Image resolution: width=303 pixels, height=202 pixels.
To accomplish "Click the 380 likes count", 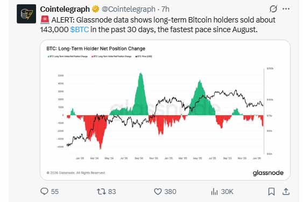I will click(x=170, y=192).
